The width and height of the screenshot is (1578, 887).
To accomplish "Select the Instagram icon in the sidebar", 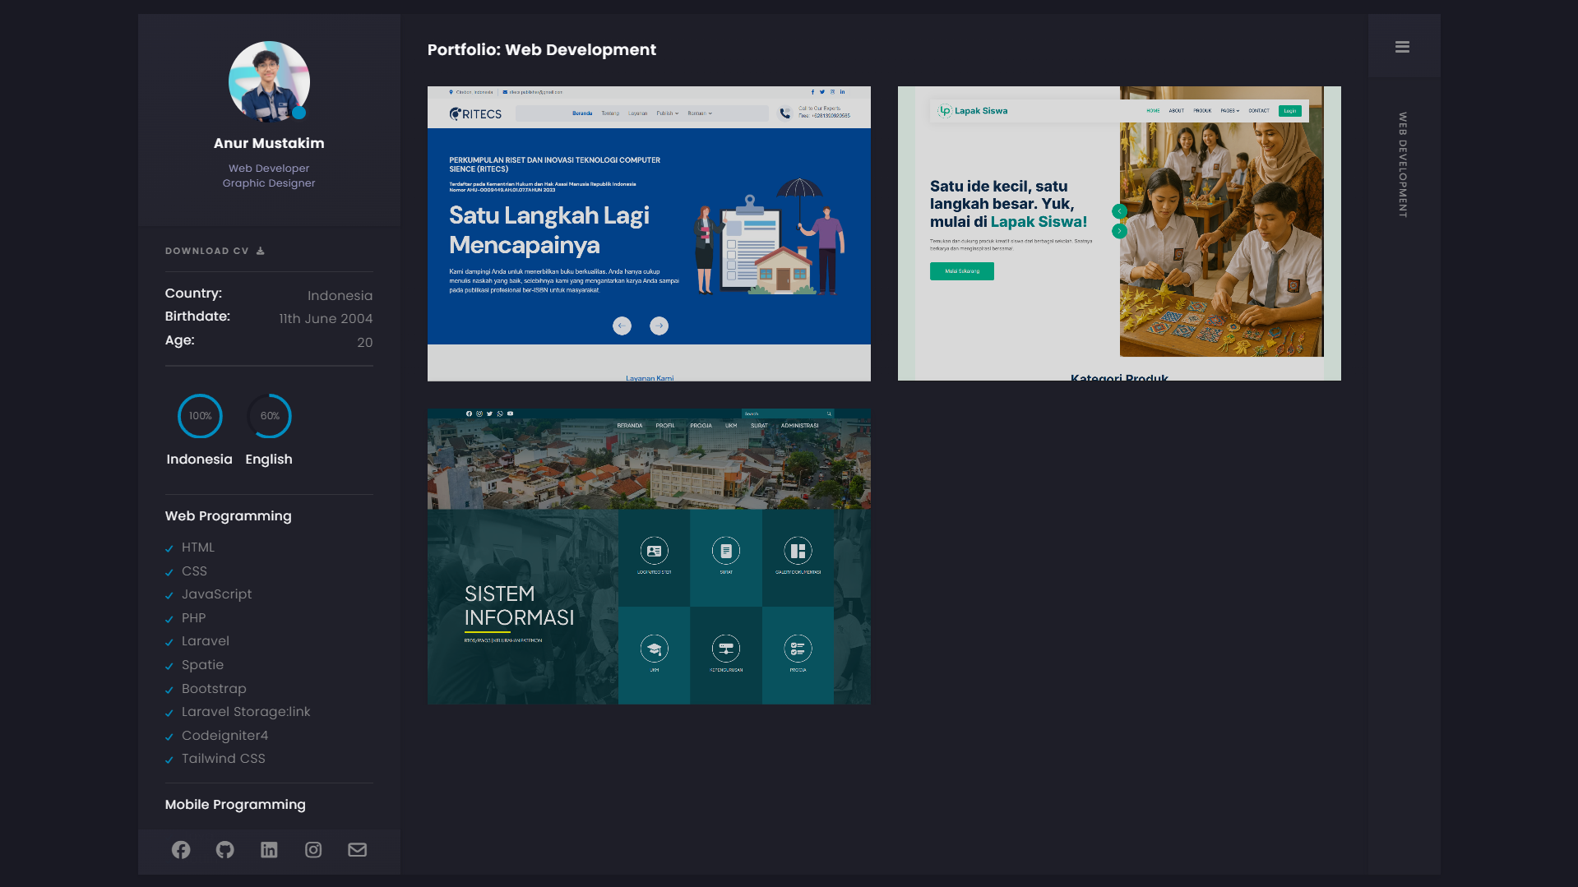I will [x=313, y=850].
